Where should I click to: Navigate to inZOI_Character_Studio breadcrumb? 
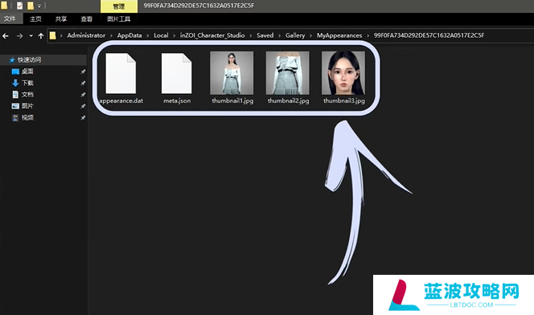click(212, 35)
